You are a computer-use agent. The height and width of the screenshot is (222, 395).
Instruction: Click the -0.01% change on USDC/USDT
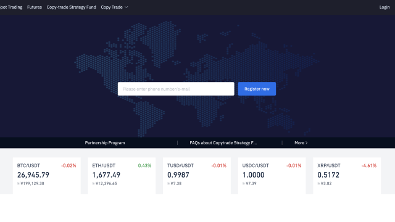(294, 166)
